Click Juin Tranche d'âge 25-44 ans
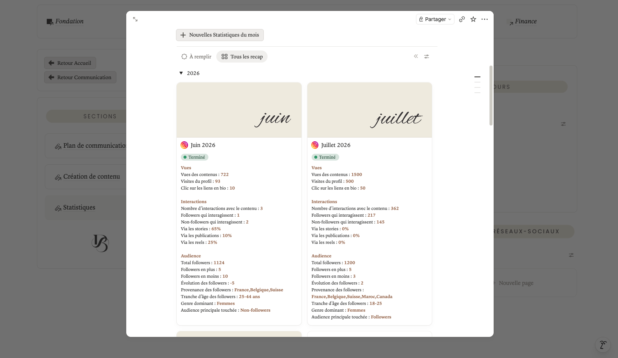 (x=249, y=297)
